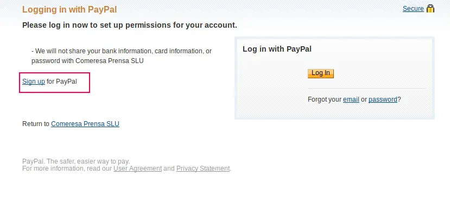This screenshot has width=450, height=212.
Task: Click the 'Return to' label text
Action: tap(36, 124)
